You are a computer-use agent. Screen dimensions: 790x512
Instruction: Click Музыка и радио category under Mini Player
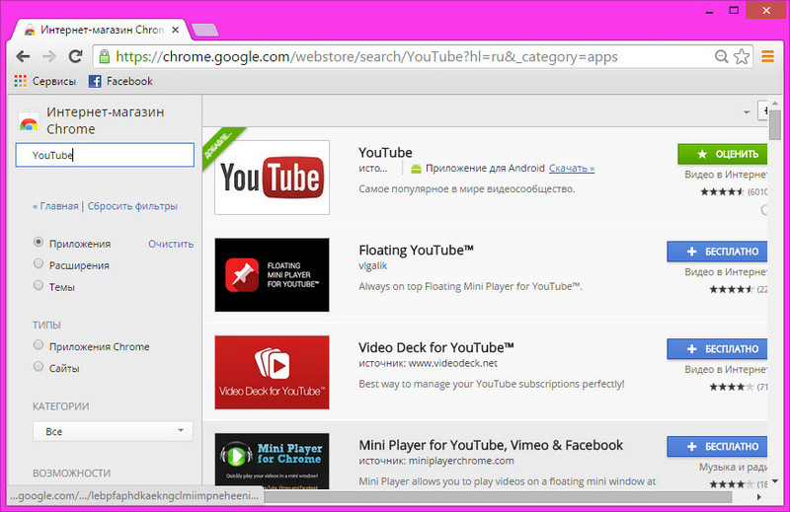tap(733, 468)
